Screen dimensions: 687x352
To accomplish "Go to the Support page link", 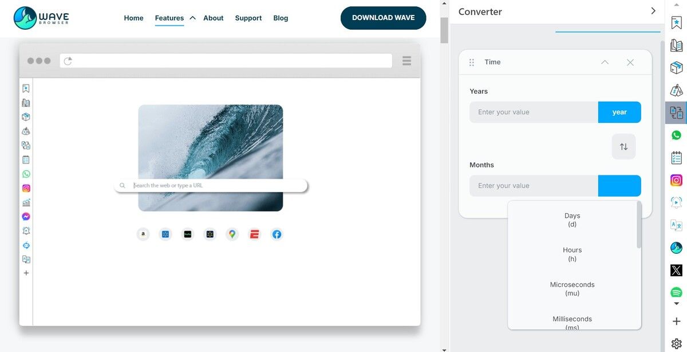I will pyautogui.click(x=248, y=18).
